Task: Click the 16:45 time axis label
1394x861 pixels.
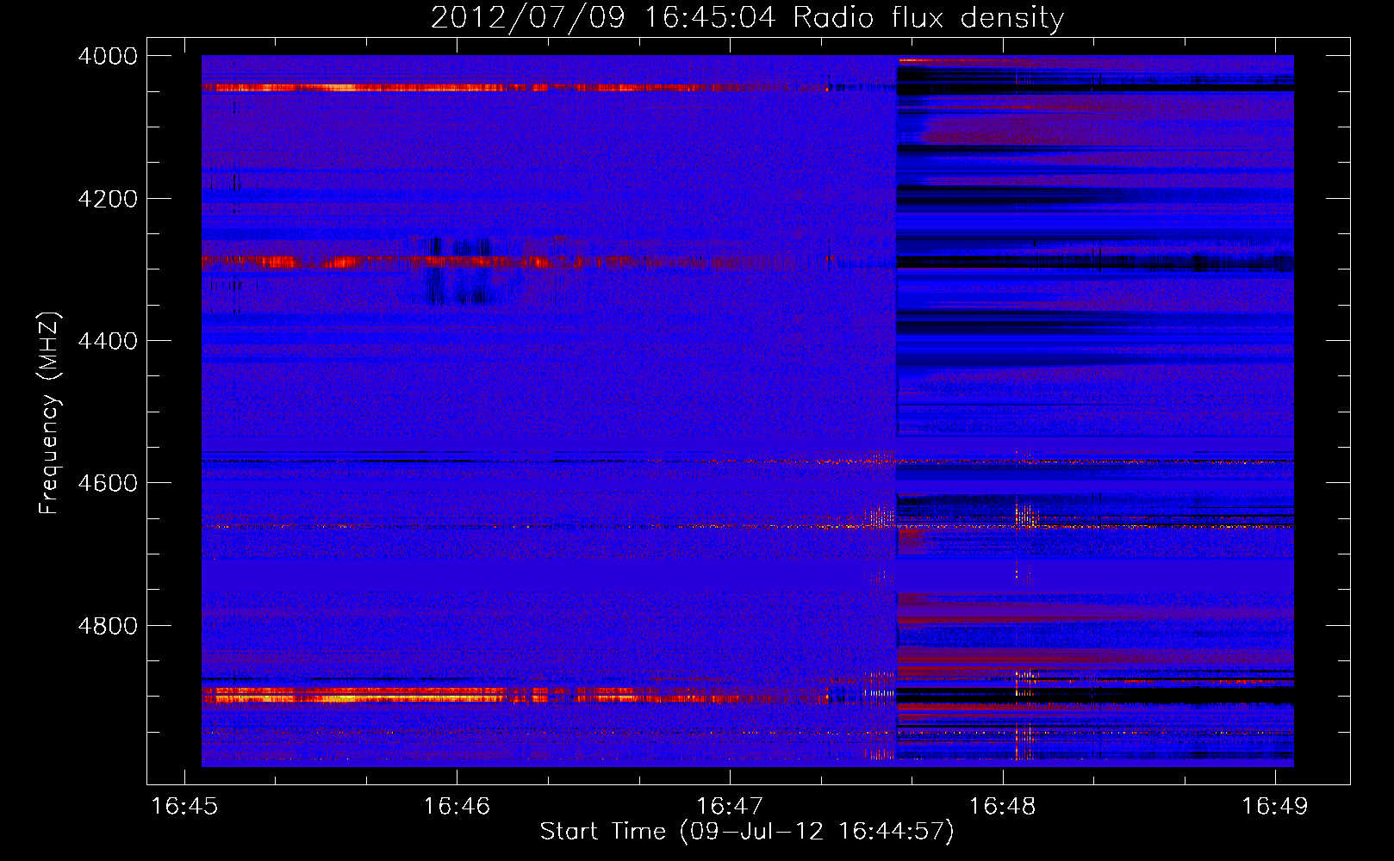Action: (x=184, y=807)
